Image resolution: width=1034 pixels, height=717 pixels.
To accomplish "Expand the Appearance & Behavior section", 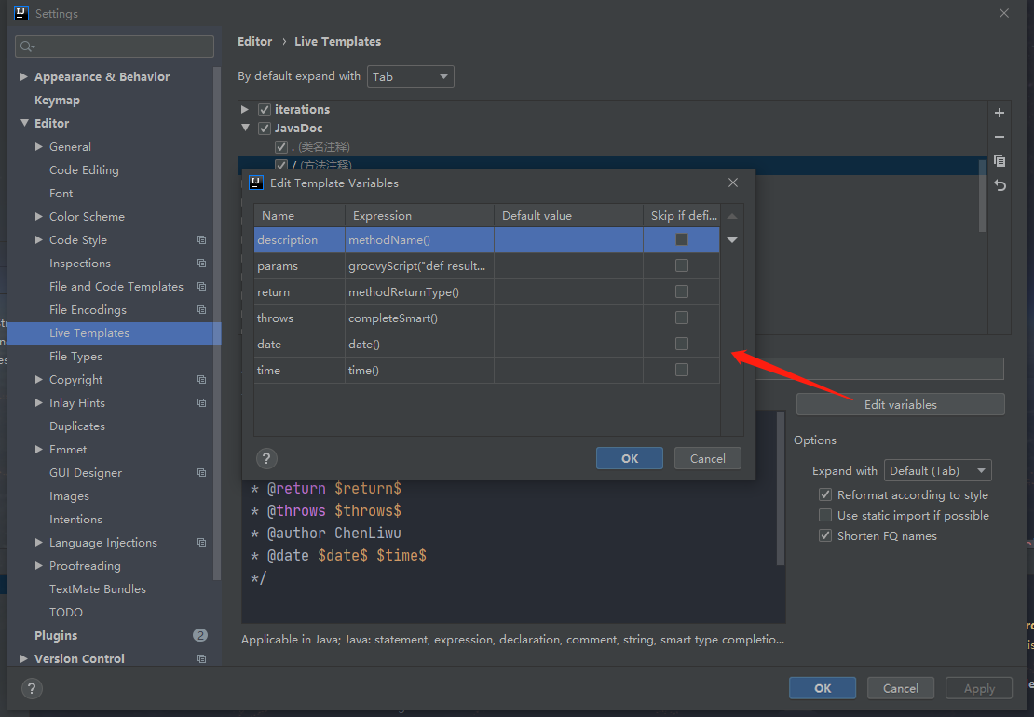I will tap(24, 77).
